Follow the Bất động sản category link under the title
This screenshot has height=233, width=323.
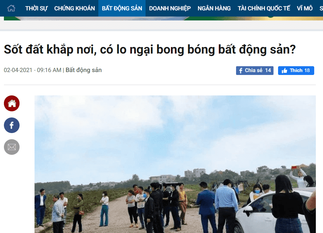84,70
